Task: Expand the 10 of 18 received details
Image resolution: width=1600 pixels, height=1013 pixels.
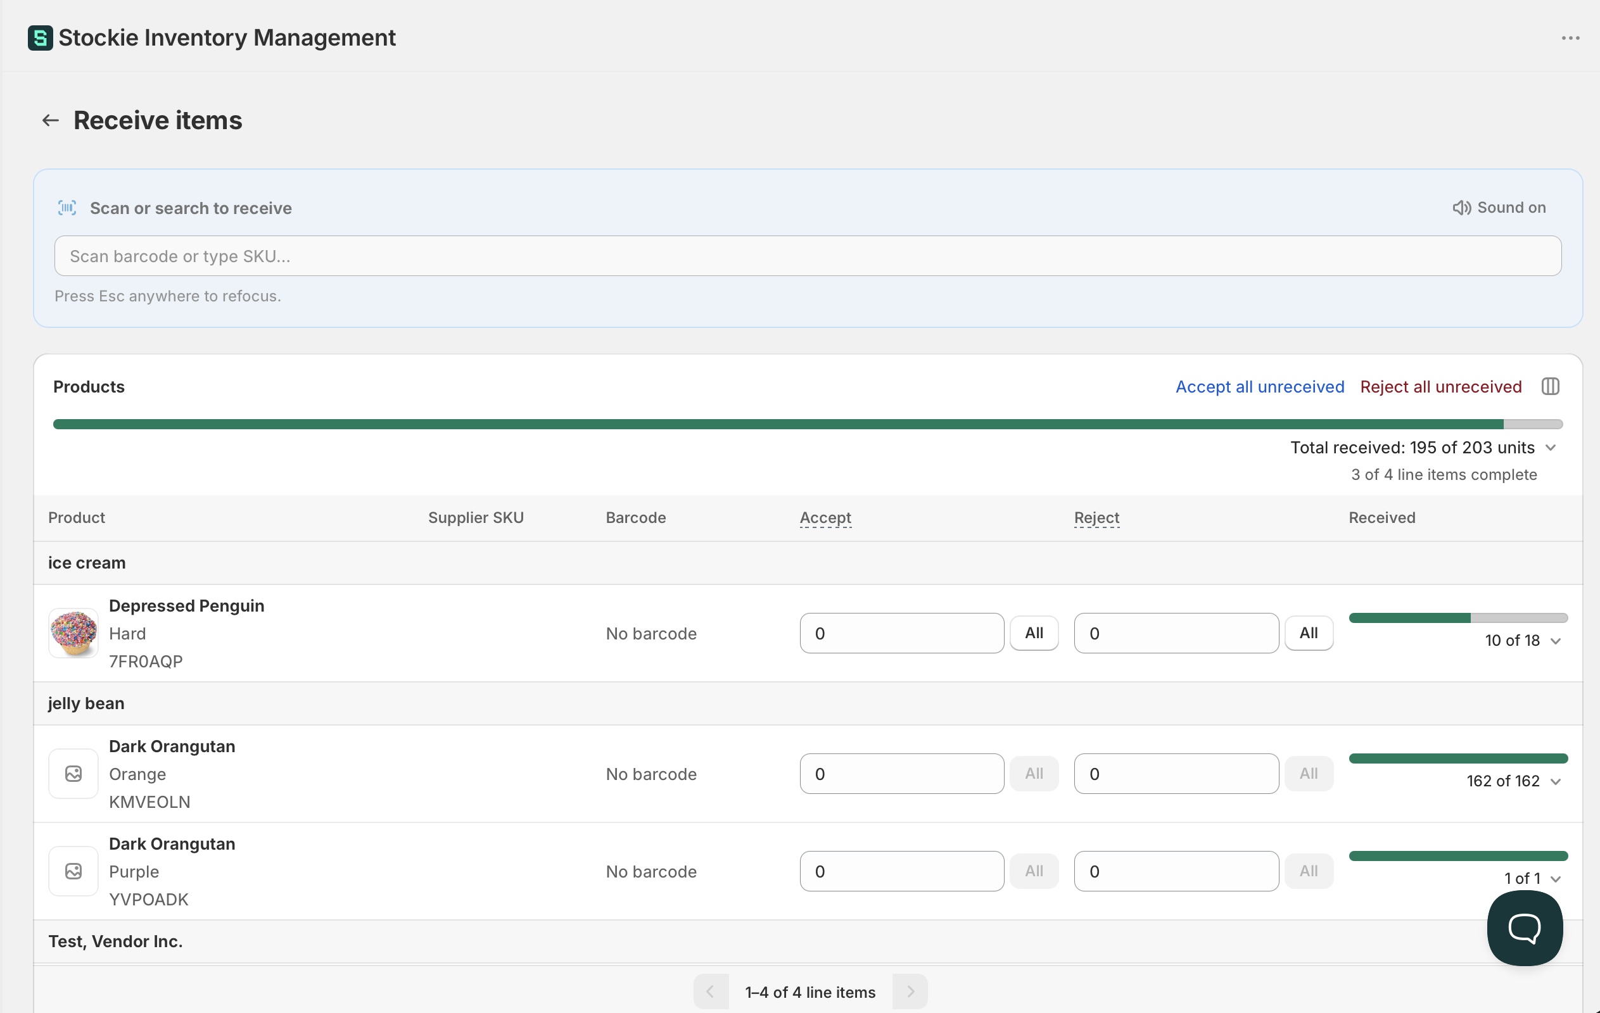Action: click(x=1556, y=641)
